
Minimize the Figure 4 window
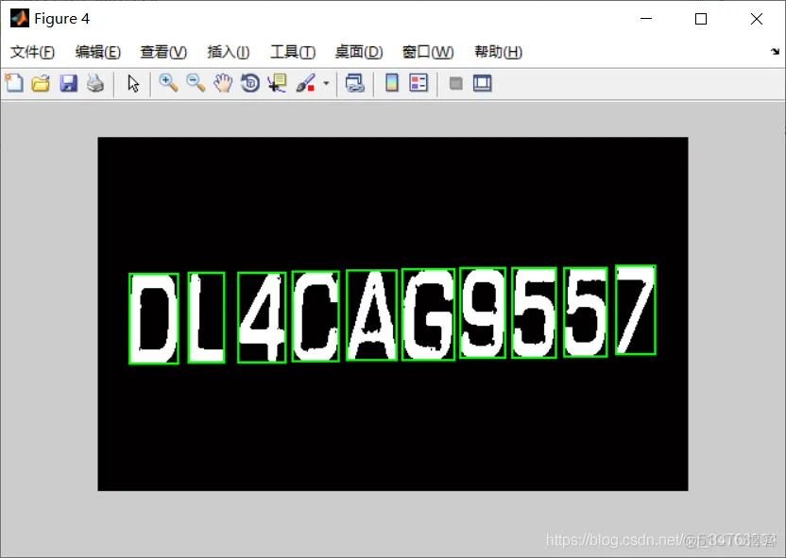point(646,19)
